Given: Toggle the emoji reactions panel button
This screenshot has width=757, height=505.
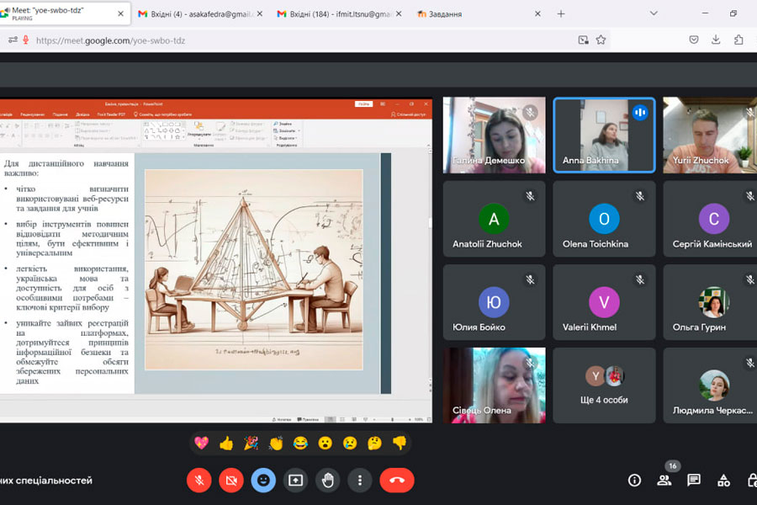Looking at the screenshot, I should pos(263,480).
